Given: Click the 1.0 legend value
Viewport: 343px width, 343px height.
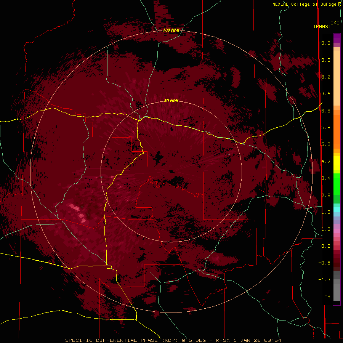Looking at the screenshot, I should click(326, 229).
